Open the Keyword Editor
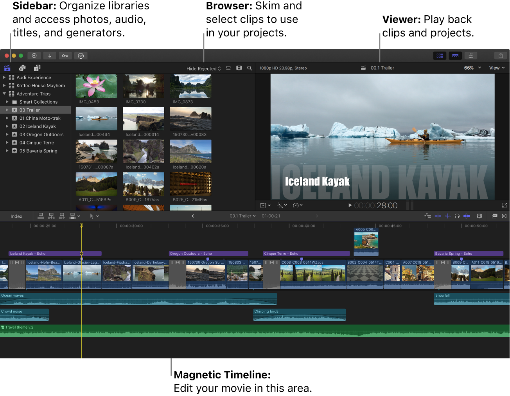510x396 pixels. [65, 56]
